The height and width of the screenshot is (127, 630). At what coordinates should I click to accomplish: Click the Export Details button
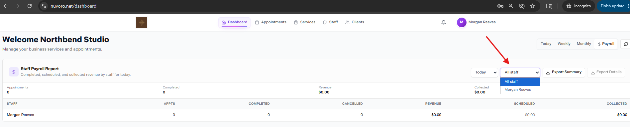point(606,72)
